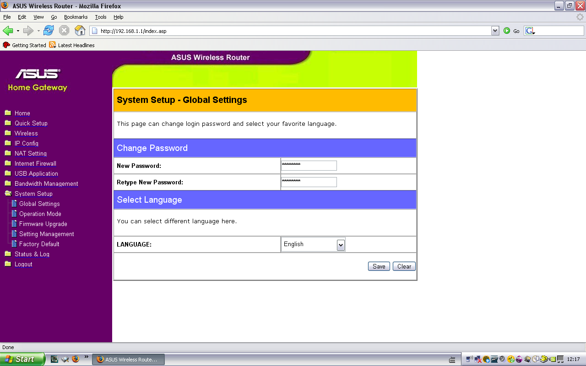This screenshot has height=366, width=586.
Task: Collapse the System Setup folder
Action: click(33, 194)
